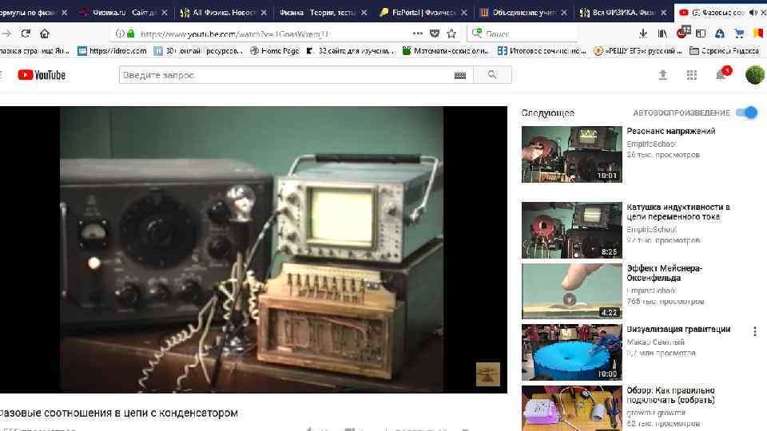Open the on-screen keyboard in search box
The image size is (767, 431).
click(x=460, y=75)
